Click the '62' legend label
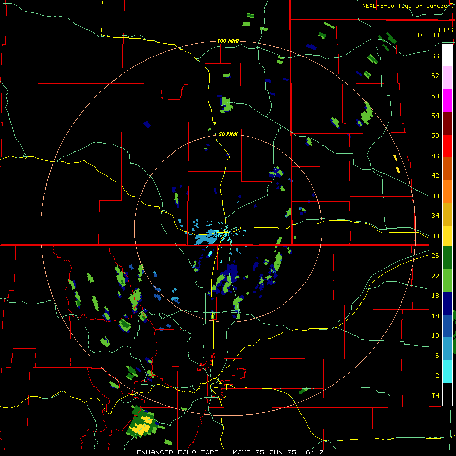456x456 pixels. [x=435, y=76]
